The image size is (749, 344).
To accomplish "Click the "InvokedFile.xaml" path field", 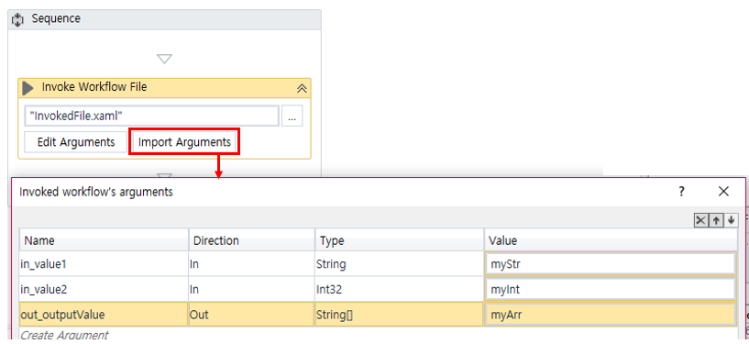I will coord(151,117).
